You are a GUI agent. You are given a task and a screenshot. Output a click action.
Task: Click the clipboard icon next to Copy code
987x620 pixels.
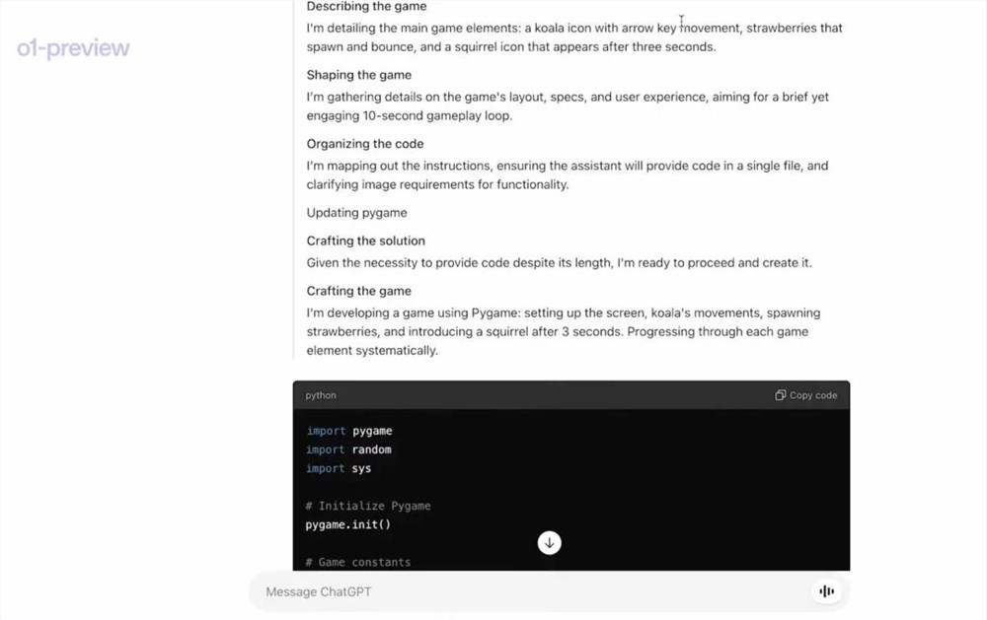point(780,395)
